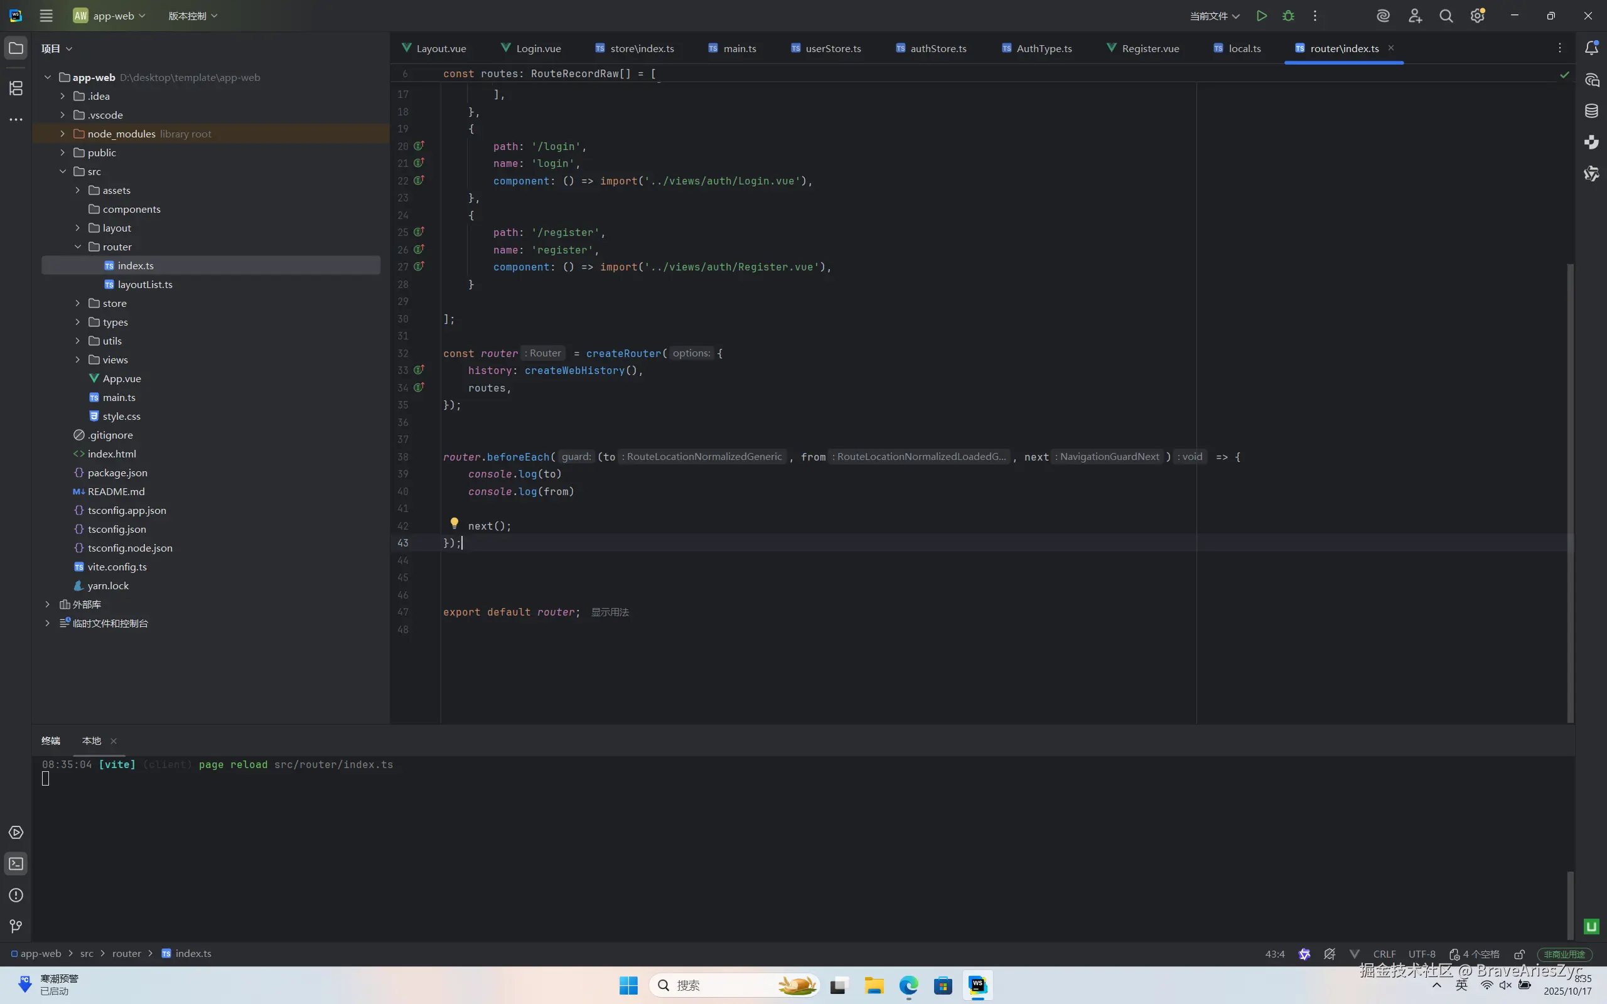Image resolution: width=1607 pixels, height=1004 pixels.
Task: Show notifications bell panel
Action: pos(1592,48)
